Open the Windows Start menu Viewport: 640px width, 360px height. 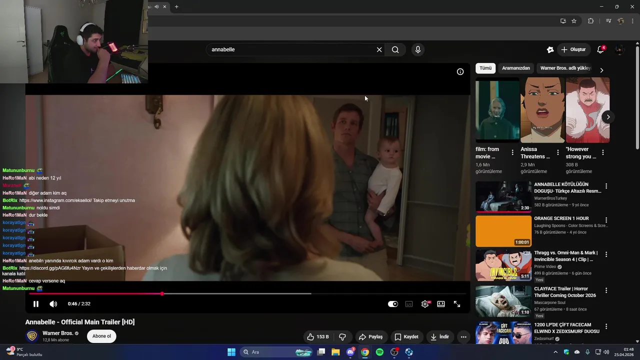(x=231, y=352)
